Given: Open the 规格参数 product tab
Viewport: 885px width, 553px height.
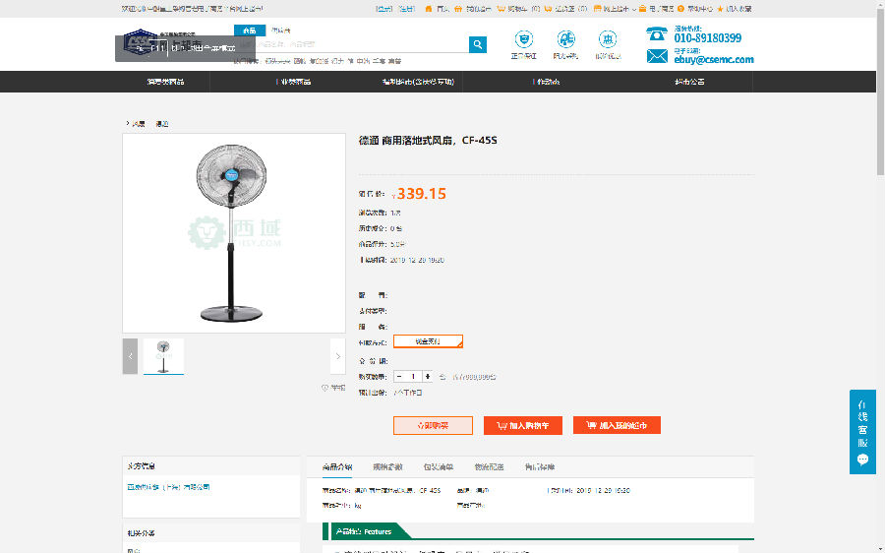Looking at the screenshot, I should (x=387, y=466).
